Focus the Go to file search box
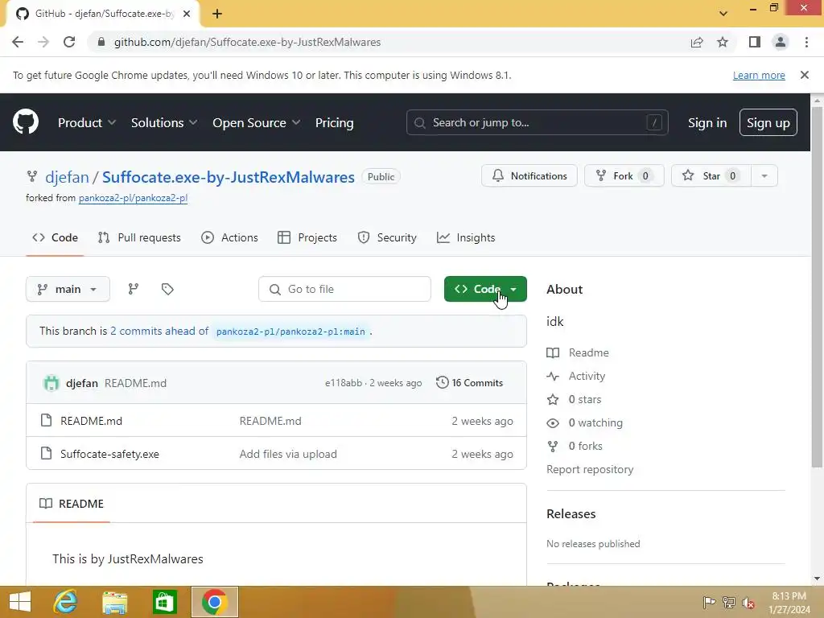 pos(344,289)
